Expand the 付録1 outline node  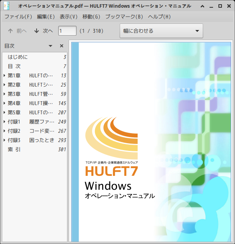click(5, 122)
